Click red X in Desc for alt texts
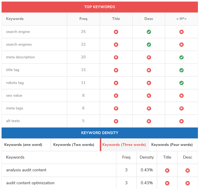The width and height of the screenshot is (202, 189). (149, 121)
